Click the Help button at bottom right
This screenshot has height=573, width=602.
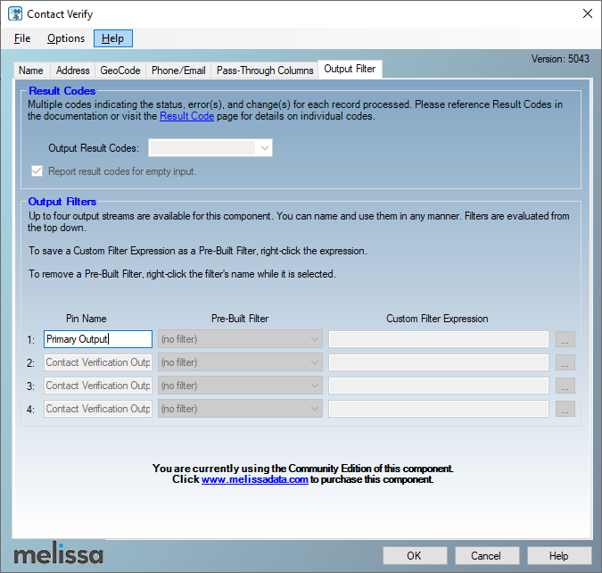coord(559,556)
